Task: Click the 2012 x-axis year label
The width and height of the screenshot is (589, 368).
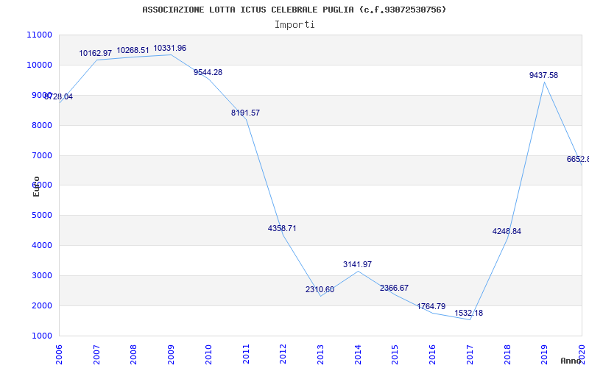Action: tap(283, 354)
